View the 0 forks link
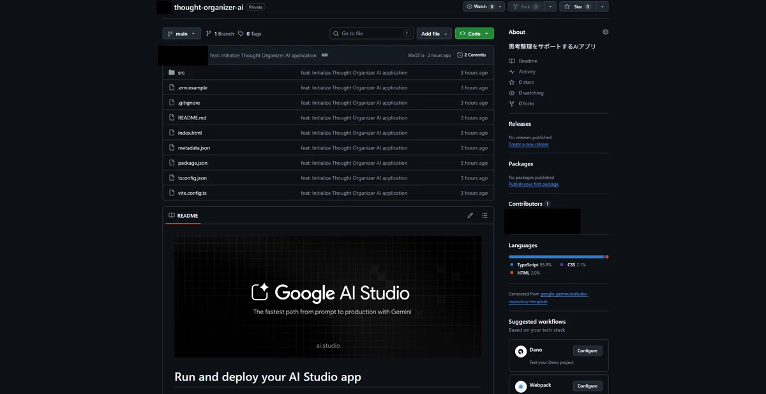This screenshot has height=394, width=766. pyautogui.click(x=522, y=104)
